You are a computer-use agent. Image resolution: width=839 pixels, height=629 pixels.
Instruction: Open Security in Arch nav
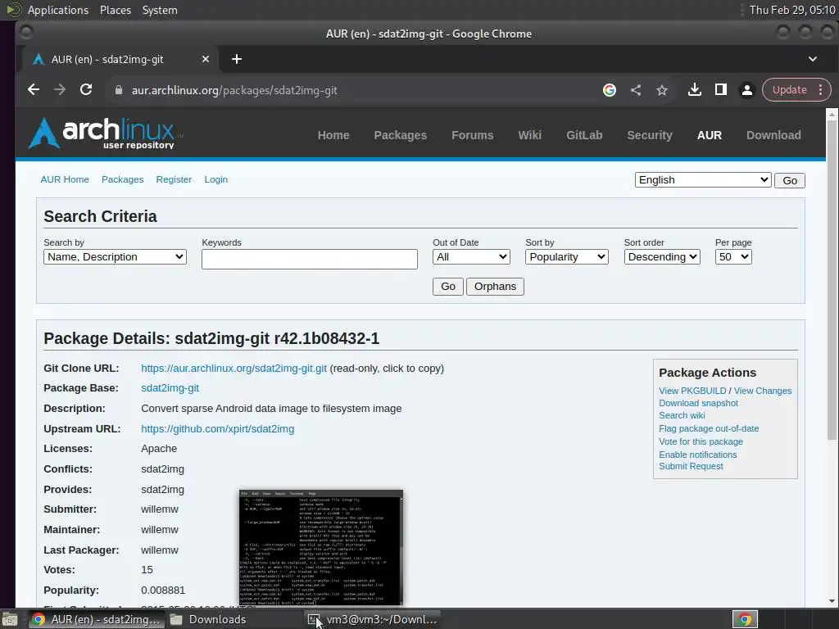(650, 135)
